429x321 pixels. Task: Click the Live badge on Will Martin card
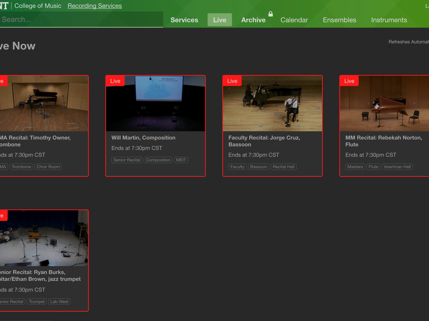tap(115, 81)
